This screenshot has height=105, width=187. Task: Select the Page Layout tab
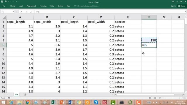31,6
